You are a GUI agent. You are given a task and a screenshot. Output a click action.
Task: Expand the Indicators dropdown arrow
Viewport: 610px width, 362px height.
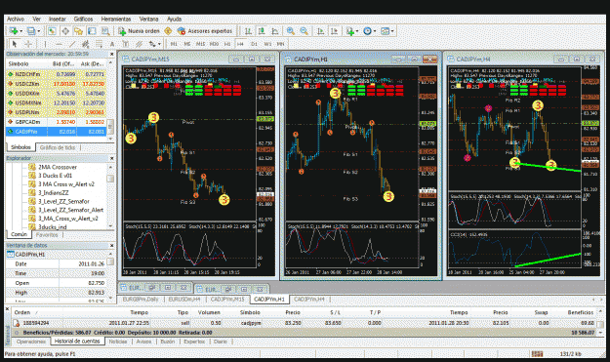pyautogui.click(x=357, y=31)
